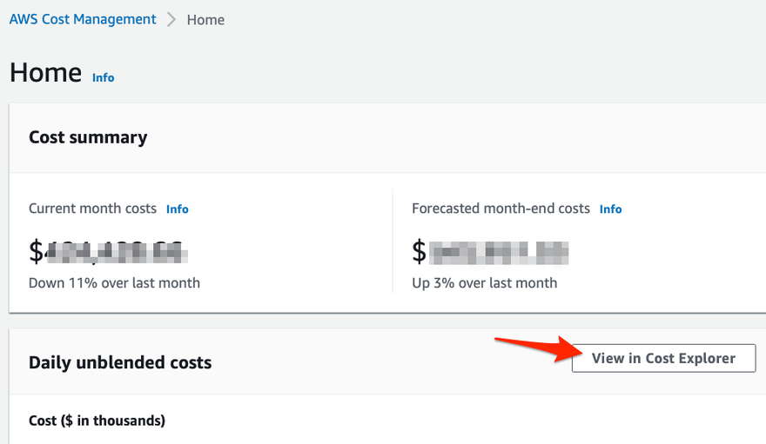Click the Cost ($ in thousands) axis label

coord(97,421)
